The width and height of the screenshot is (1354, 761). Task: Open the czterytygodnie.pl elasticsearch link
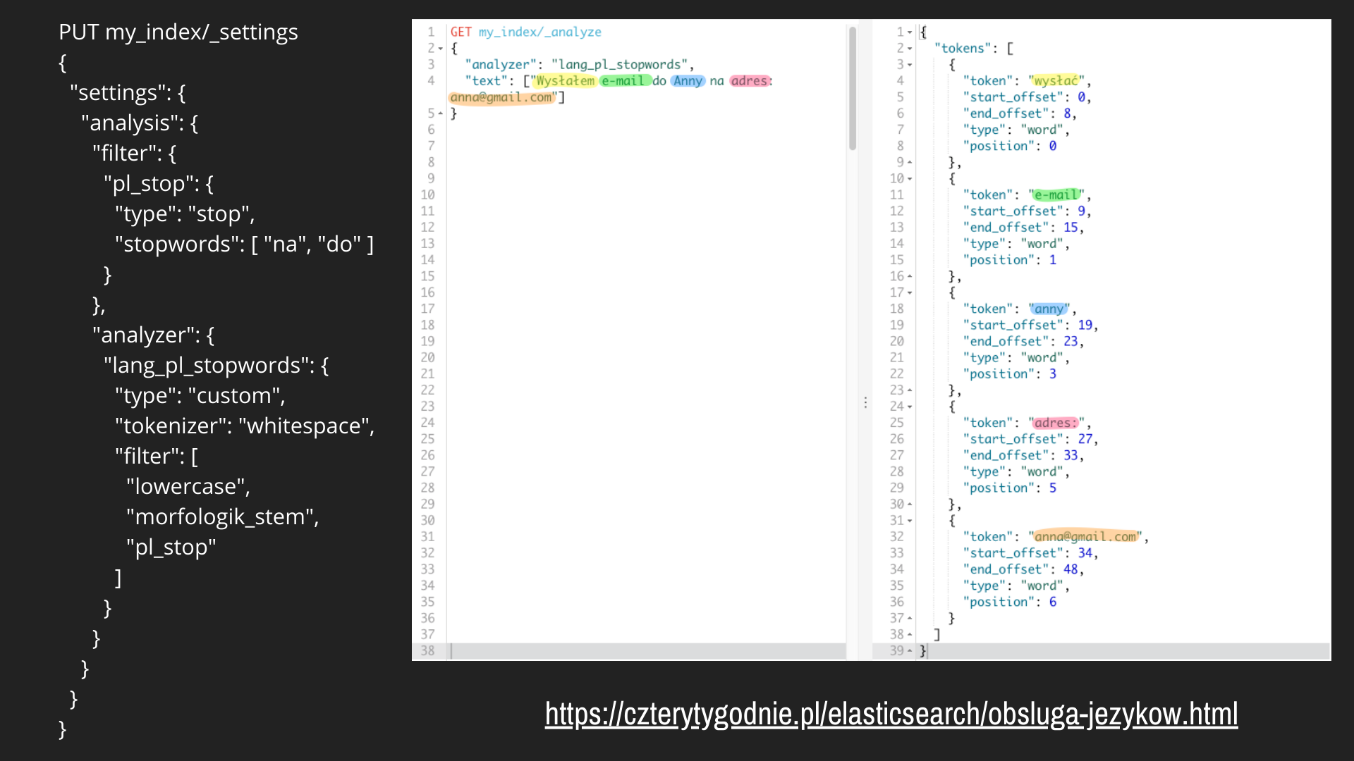[x=891, y=714]
